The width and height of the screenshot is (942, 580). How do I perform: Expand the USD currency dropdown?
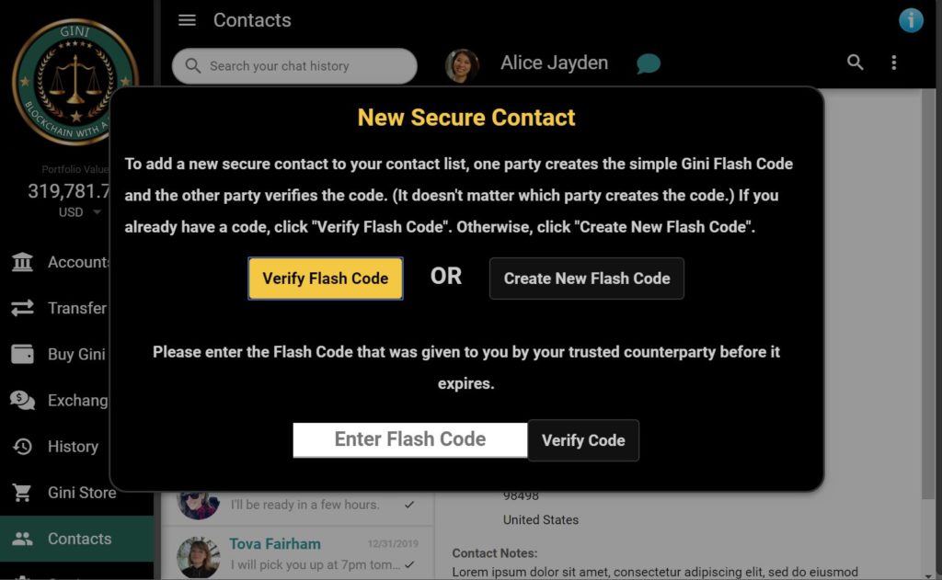[x=97, y=212]
